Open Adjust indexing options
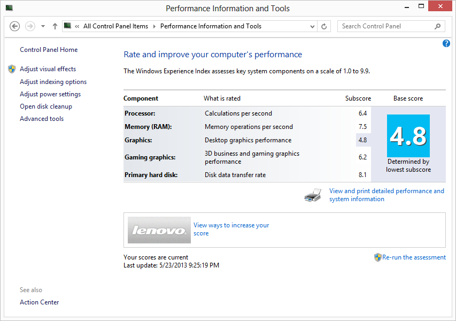The width and height of the screenshot is (456, 321). [x=53, y=82]
